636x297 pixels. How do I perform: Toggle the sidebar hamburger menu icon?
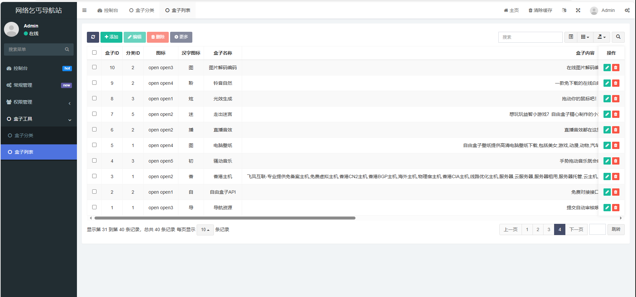click(x=85, y=10)
